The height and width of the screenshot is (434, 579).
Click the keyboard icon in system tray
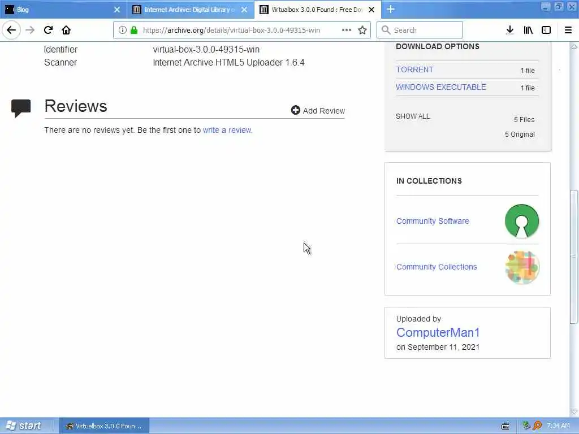click(x=505, y=426)
